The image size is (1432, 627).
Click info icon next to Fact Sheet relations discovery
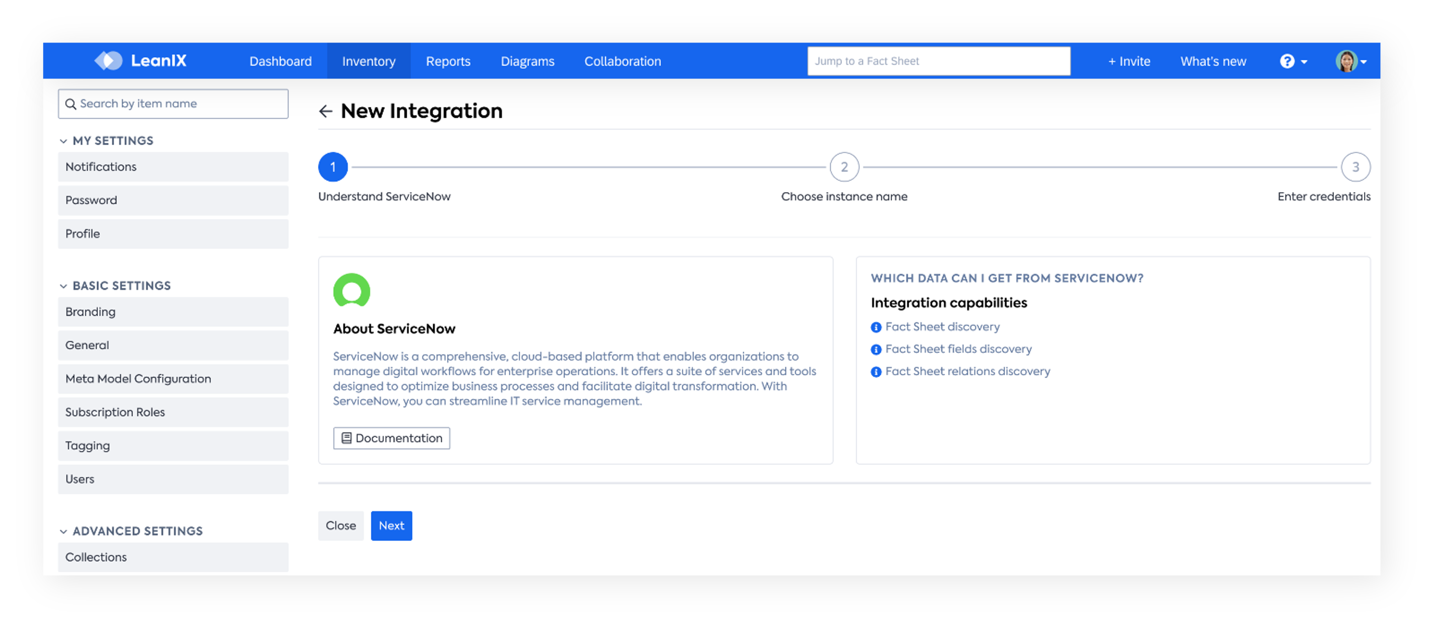(876, 372)
